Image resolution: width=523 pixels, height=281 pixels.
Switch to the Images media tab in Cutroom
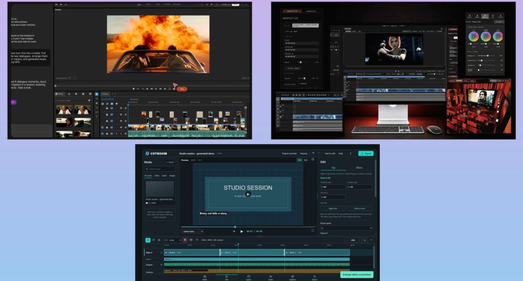pos(172,176)
